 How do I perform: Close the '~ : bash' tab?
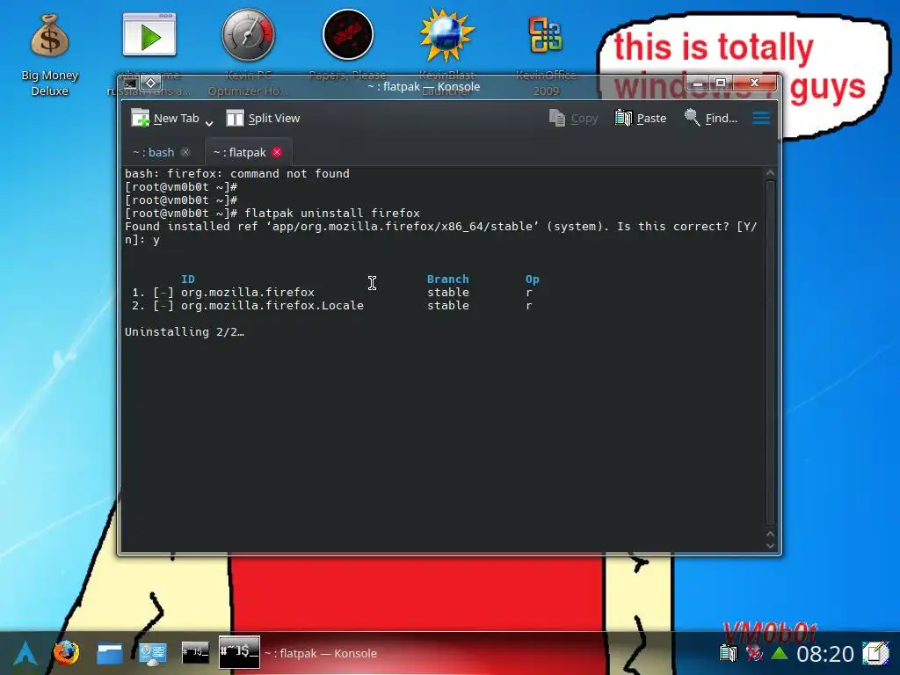pyautogui.click(x=185, y=152)
